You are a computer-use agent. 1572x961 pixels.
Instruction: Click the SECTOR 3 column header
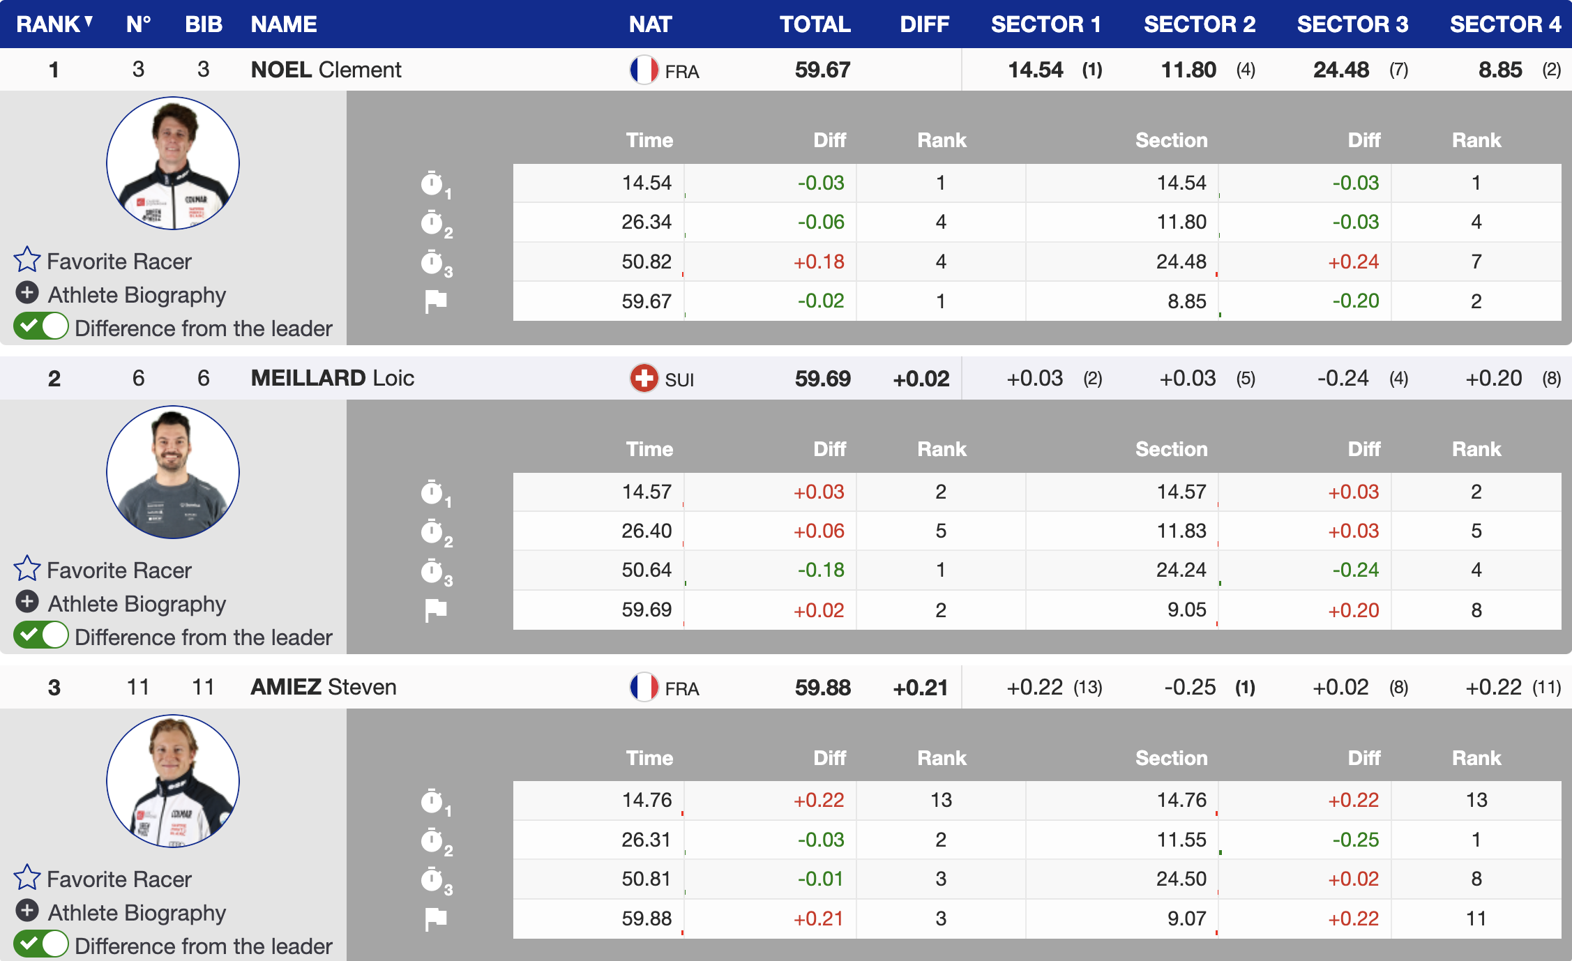[x=1352, y=24]
